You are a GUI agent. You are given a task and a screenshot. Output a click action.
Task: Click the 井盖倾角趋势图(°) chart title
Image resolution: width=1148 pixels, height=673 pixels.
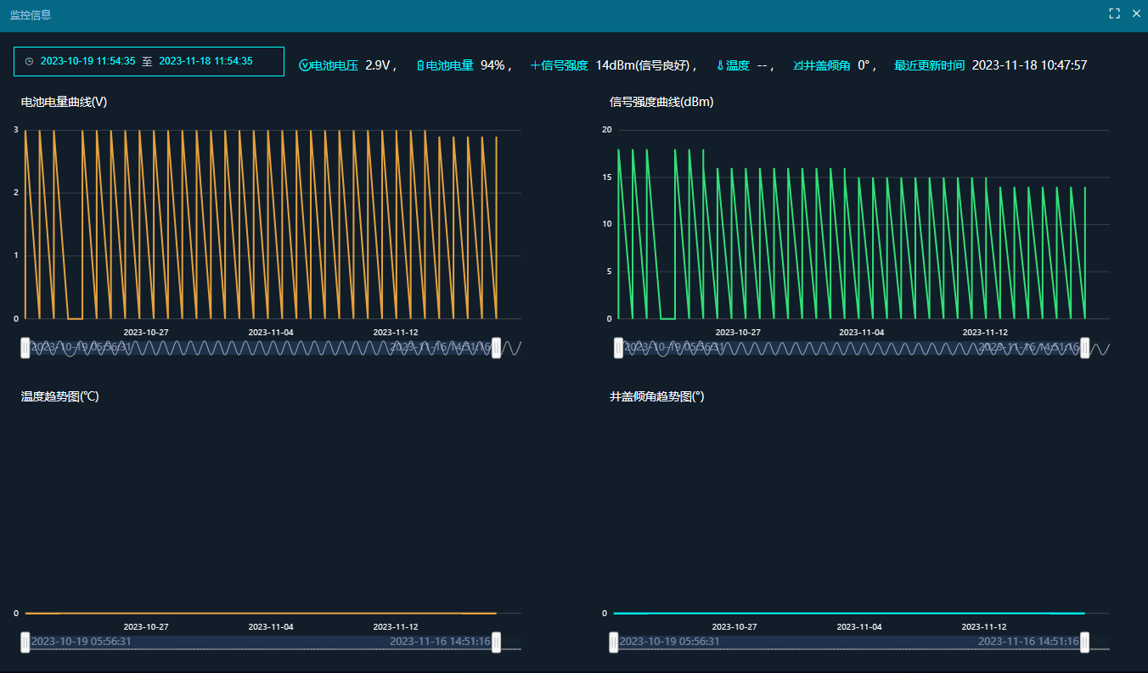(657, 396)
